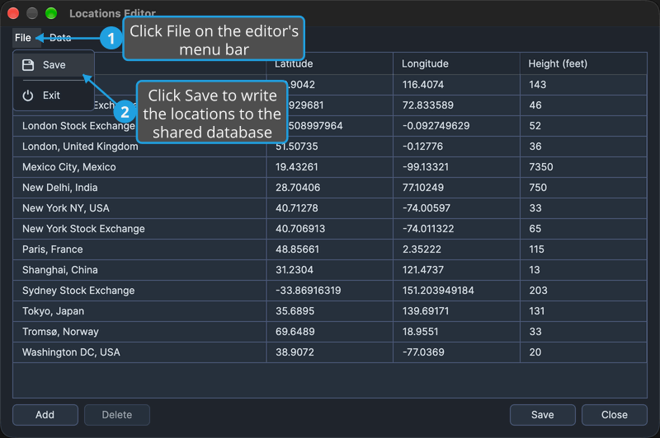
Task: Click height cell 131
Action: (x=583, y=310)
